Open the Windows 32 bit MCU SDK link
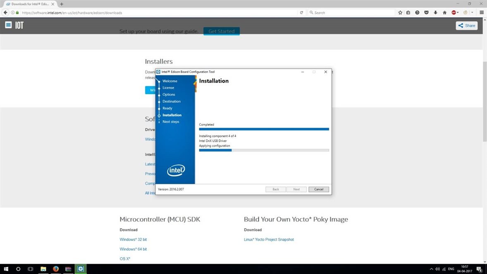This screenshot has width=487, height=274. (x=133, y=240)
